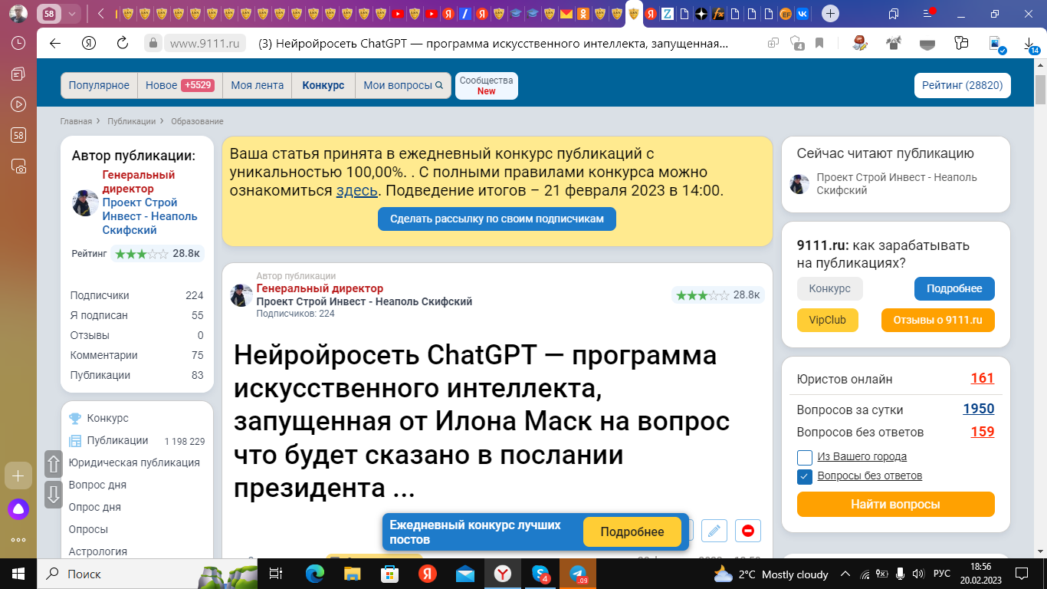This screenshot has width=1047, height=589.
Task: Click 'Сделать рассылку по своим подписчикам' button
Action: pyautogui.click(x=497, y=219)
